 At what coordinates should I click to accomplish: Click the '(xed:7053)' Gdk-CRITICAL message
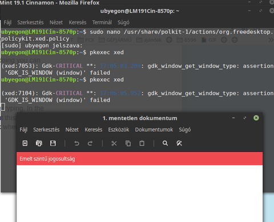coord(137,70)
